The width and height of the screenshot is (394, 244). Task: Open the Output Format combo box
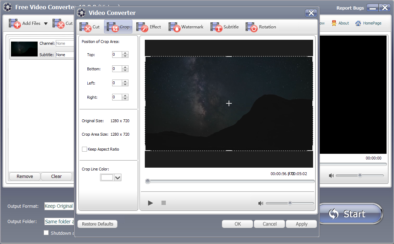pyautogui.click(x=59, y=206)
